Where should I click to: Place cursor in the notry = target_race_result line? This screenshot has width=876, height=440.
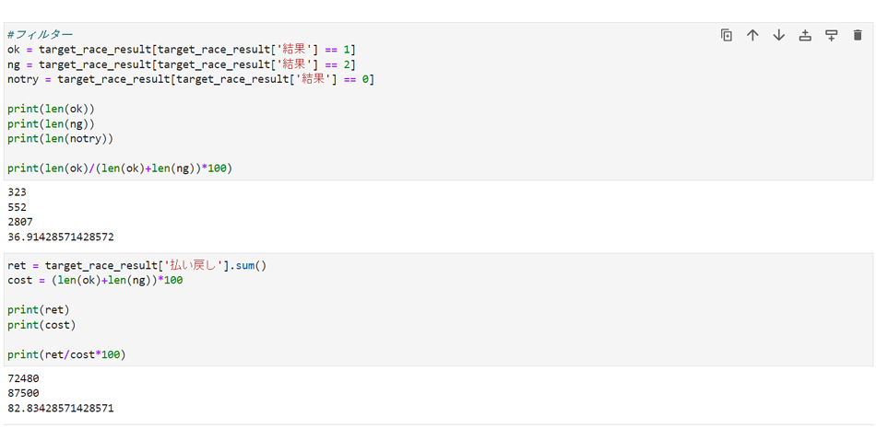tap(191, 79)
